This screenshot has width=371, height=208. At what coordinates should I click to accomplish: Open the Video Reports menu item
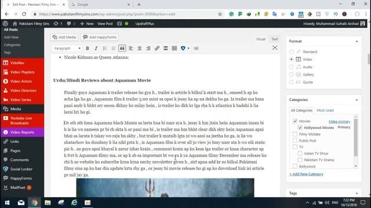[x=22, y=132]
